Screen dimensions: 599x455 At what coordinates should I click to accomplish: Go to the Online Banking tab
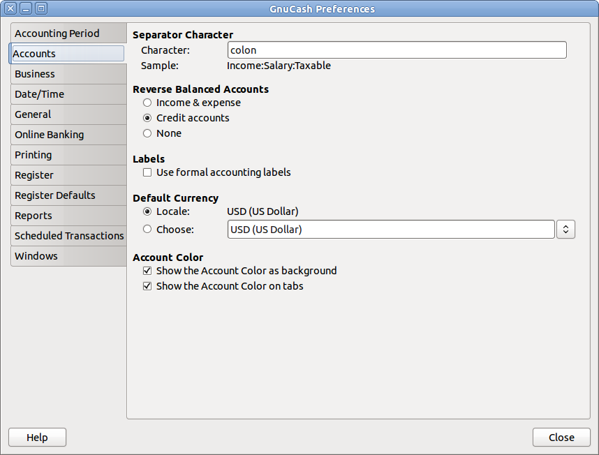[49, 135]
